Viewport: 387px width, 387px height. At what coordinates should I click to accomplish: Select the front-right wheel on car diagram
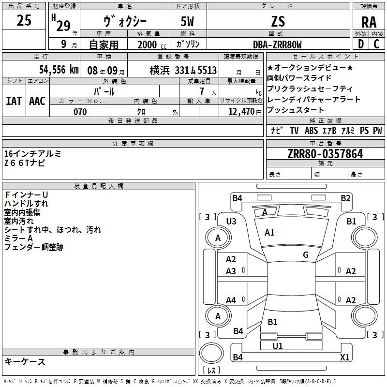tap(364, 238)
